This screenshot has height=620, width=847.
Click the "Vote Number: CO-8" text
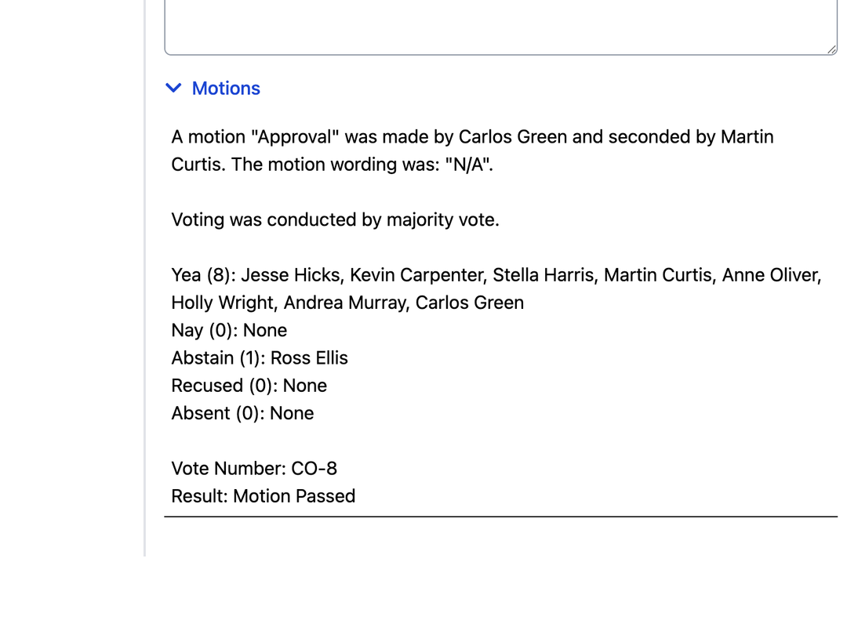pos(254,469)
